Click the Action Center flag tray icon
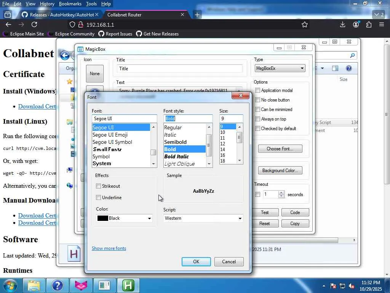The image size is (390, 293). click(333, 286)
